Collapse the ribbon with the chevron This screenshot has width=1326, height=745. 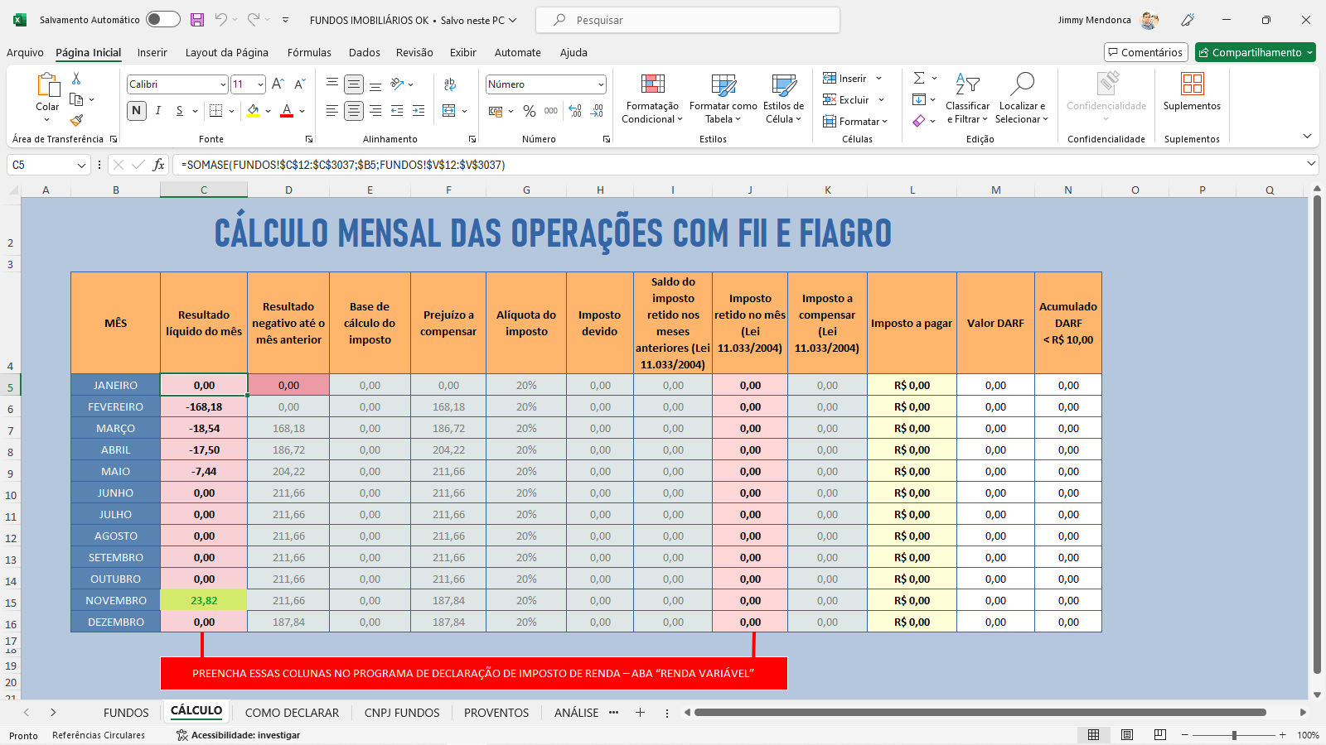coord(1307,137)
